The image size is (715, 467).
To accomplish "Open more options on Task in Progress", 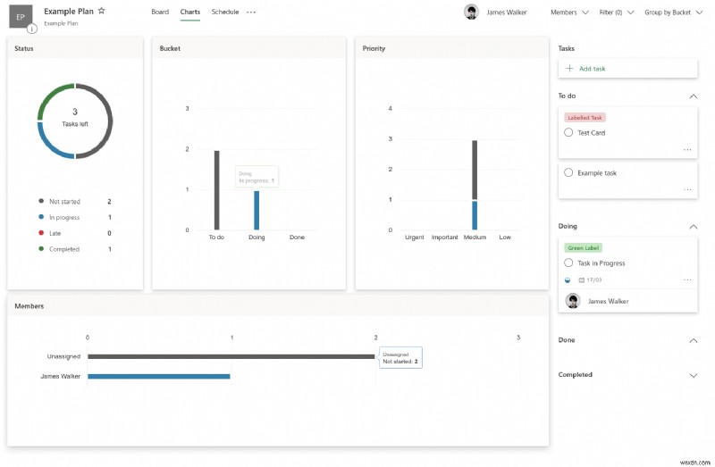I will pyautogui.click(x=687, y=279).
